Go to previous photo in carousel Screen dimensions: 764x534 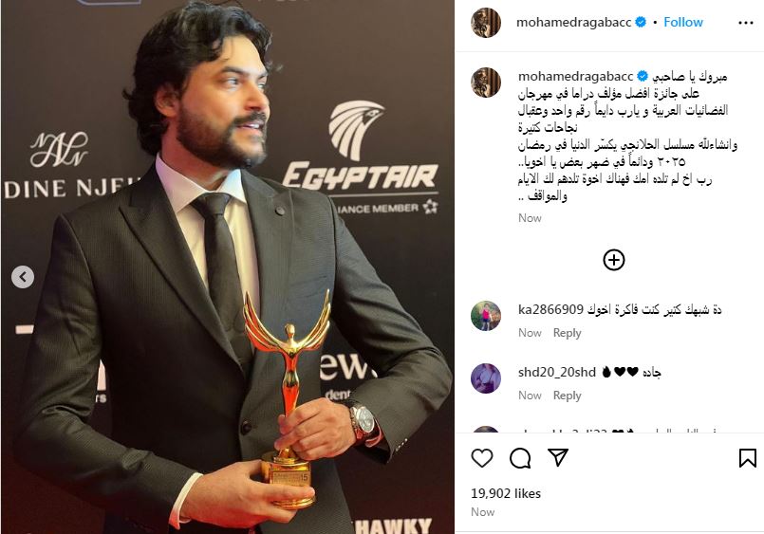click(x=23, y=277)
